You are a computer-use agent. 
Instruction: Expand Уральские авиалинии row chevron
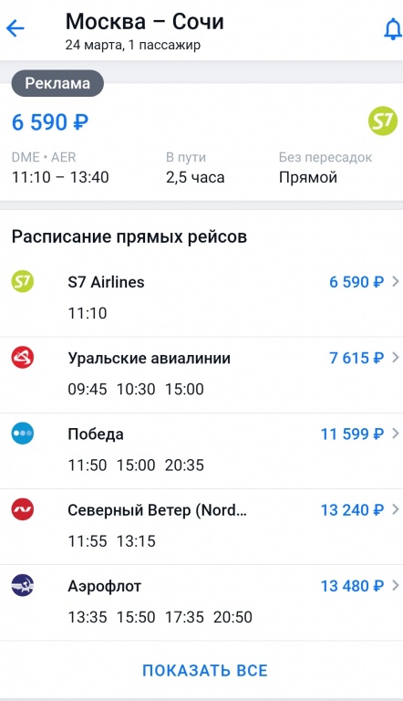[x=395, y=358]
